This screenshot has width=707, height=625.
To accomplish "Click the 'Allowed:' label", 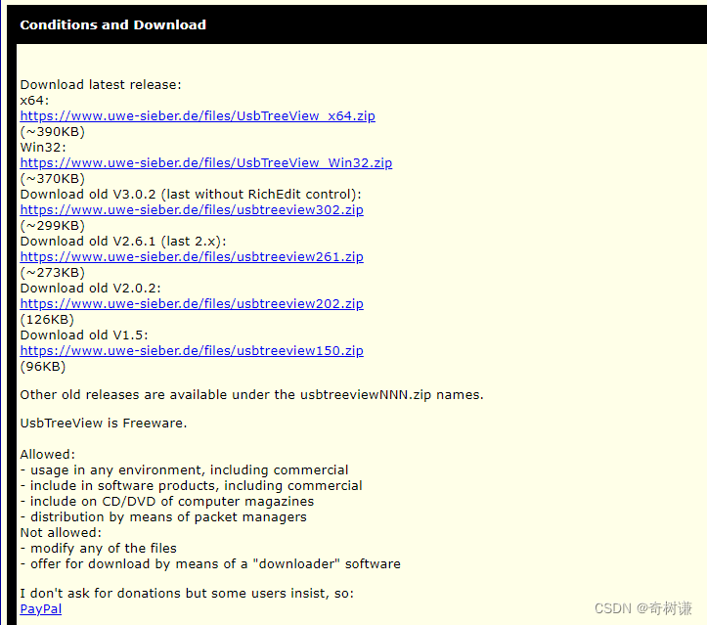I will pos(47,454).
